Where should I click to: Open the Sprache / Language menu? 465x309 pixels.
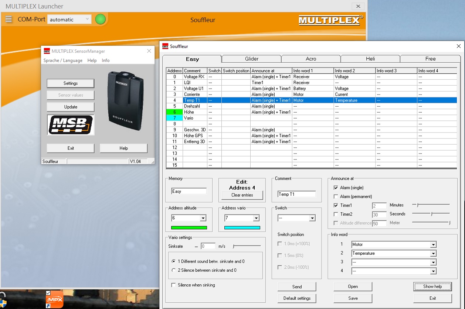pyautogui.click(x=63, y=61)
